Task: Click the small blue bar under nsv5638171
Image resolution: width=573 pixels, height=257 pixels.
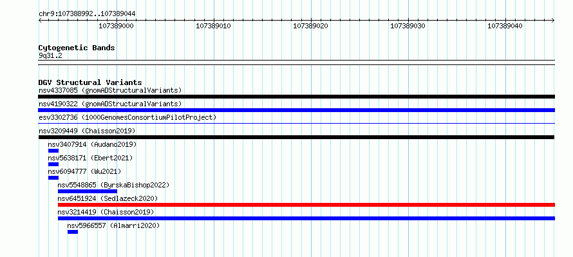Action: point(53,164)
